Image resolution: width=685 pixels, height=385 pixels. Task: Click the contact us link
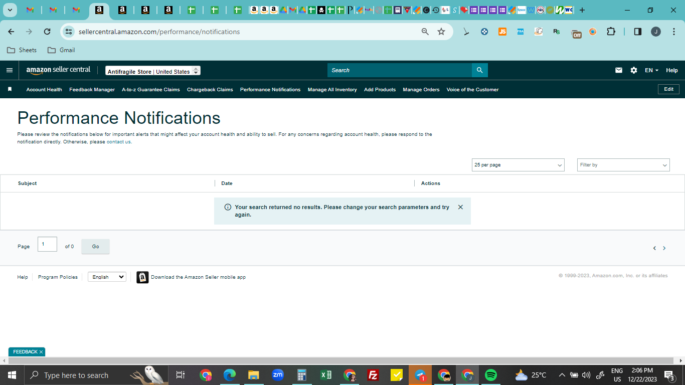pos(119,142)
